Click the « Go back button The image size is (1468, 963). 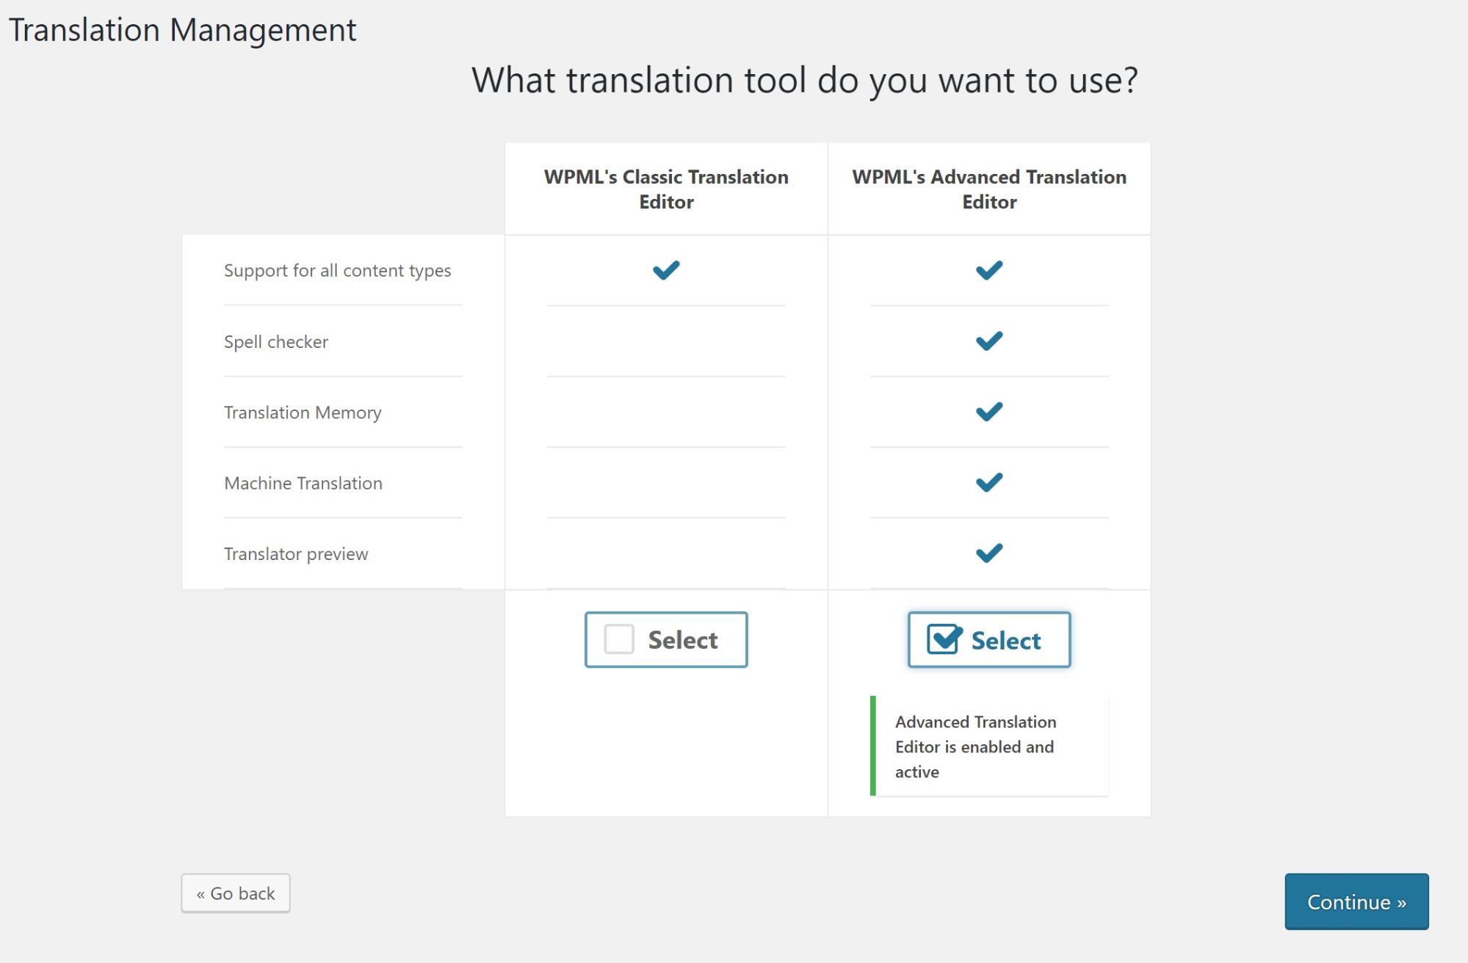point(236,893)
